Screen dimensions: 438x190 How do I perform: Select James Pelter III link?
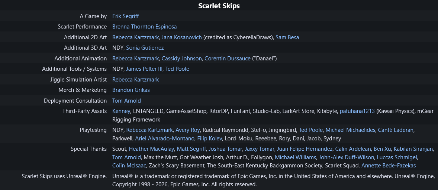144,69
